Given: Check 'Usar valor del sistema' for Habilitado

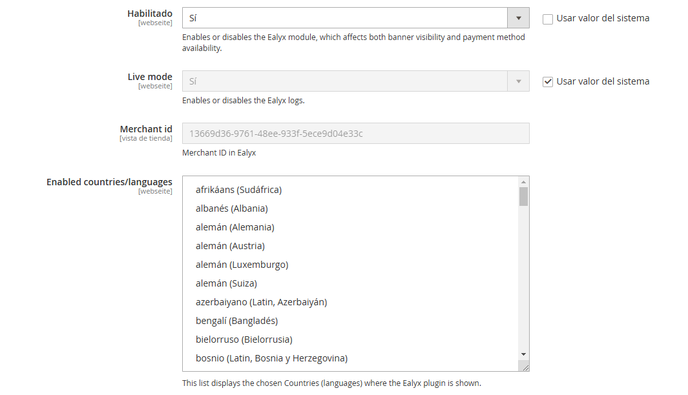Looking at the screenshot, I should point(548,19).
